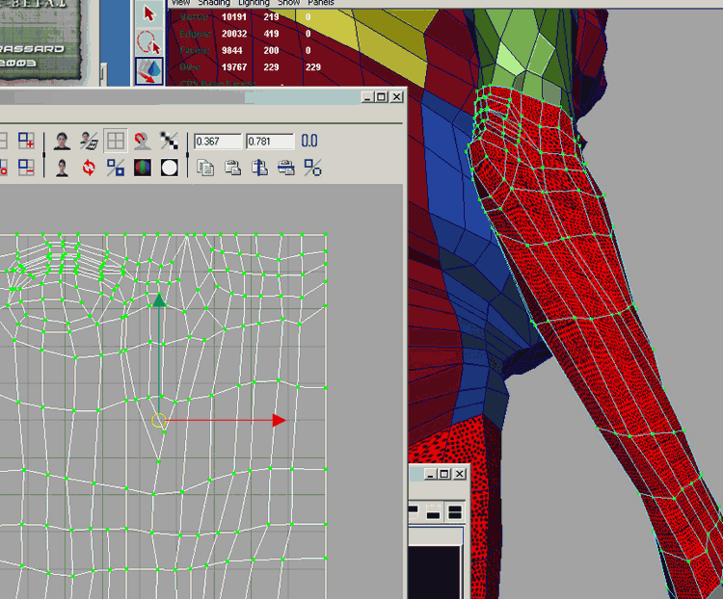This screenshot has width=723, height=599.
Task: Select the arrow Select tool
Action: tap(148, 13)
